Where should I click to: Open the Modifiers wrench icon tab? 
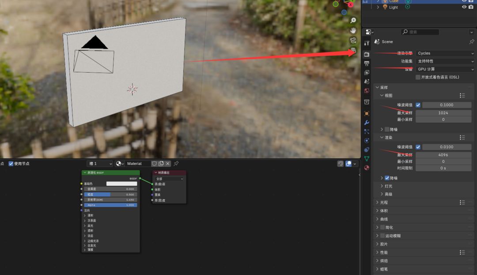tap(367, 123)
